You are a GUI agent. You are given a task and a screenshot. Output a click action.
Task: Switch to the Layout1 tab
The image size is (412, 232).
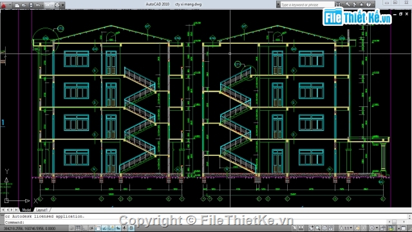[42, 209]
